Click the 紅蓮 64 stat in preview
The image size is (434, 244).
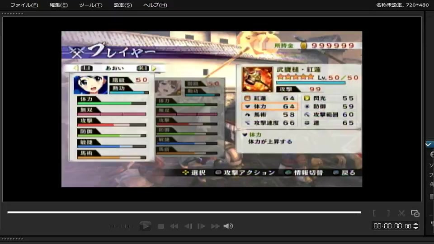click(x=269, y=98)
